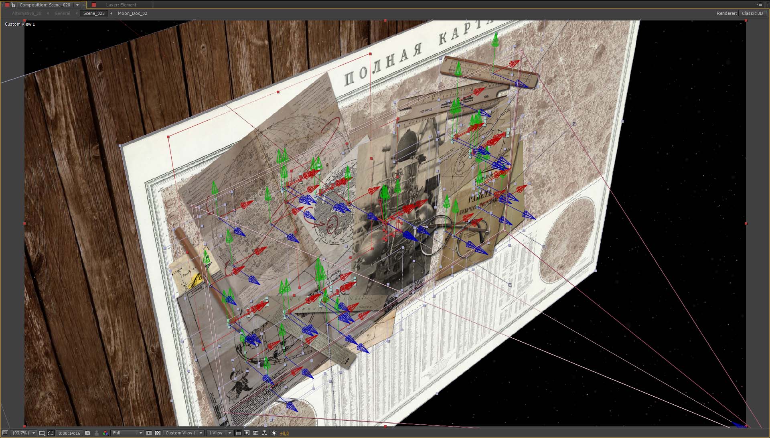Open Show Channel color management icon
Viewport: 770px width, 438px height.
pos(105,433)
